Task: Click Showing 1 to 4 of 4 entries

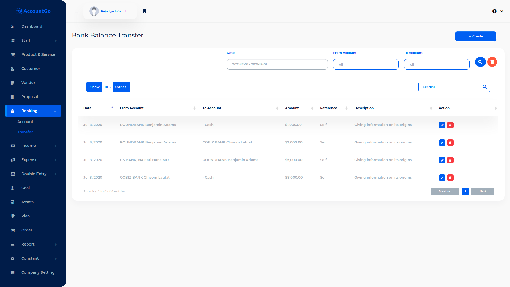Action: 104,191
